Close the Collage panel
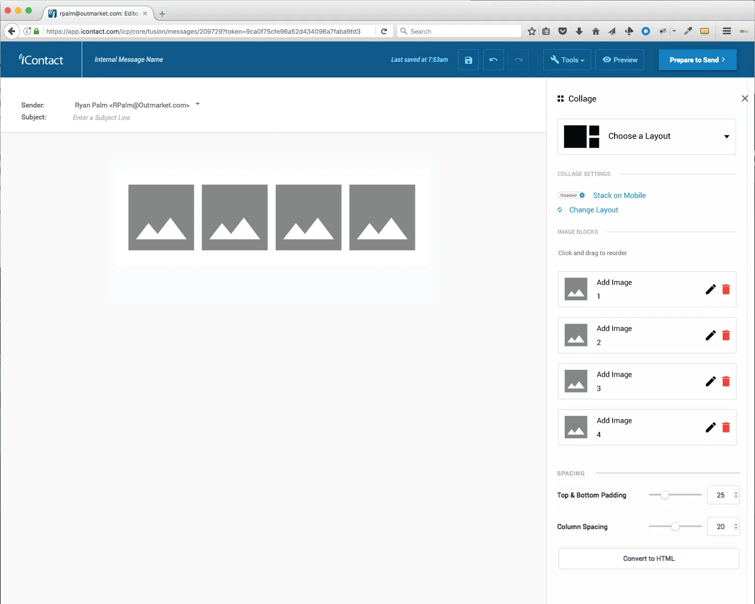Image resolution: width=755 pixels, height=604 pixels. 745,99
